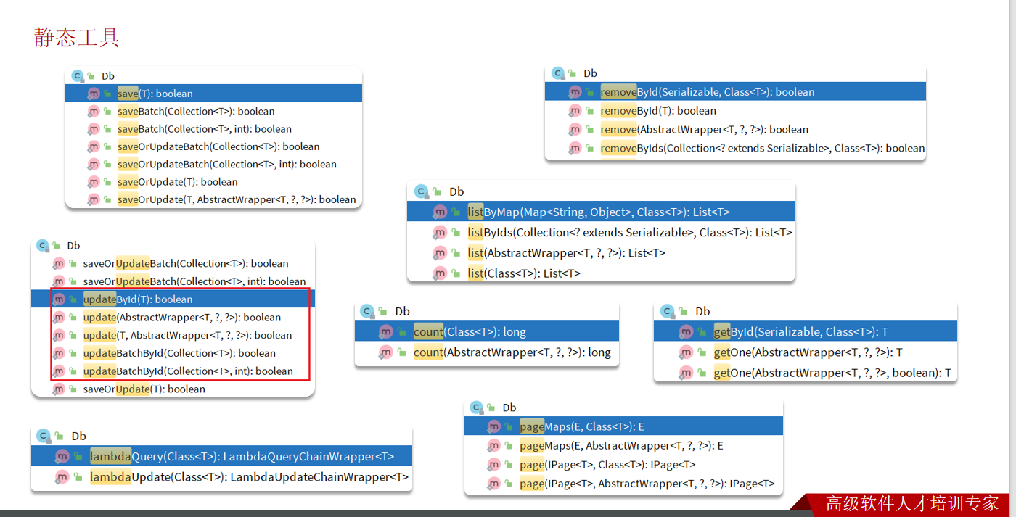
Task: Select lambdaUpdate(Class<T>) method row
Action: click(221, 477)
